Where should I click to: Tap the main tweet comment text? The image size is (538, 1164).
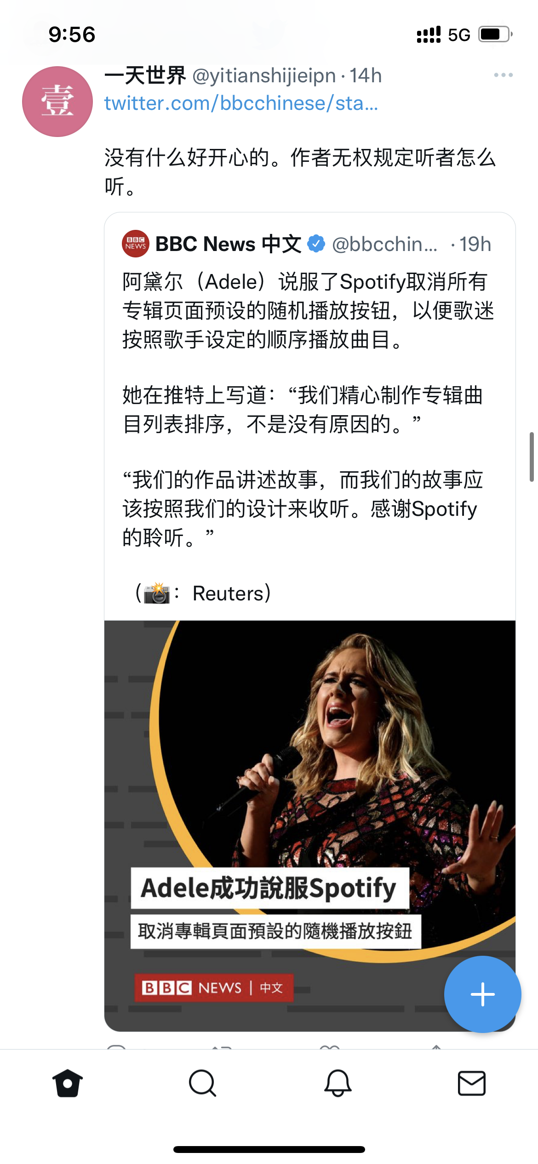(x=300, y=172)
